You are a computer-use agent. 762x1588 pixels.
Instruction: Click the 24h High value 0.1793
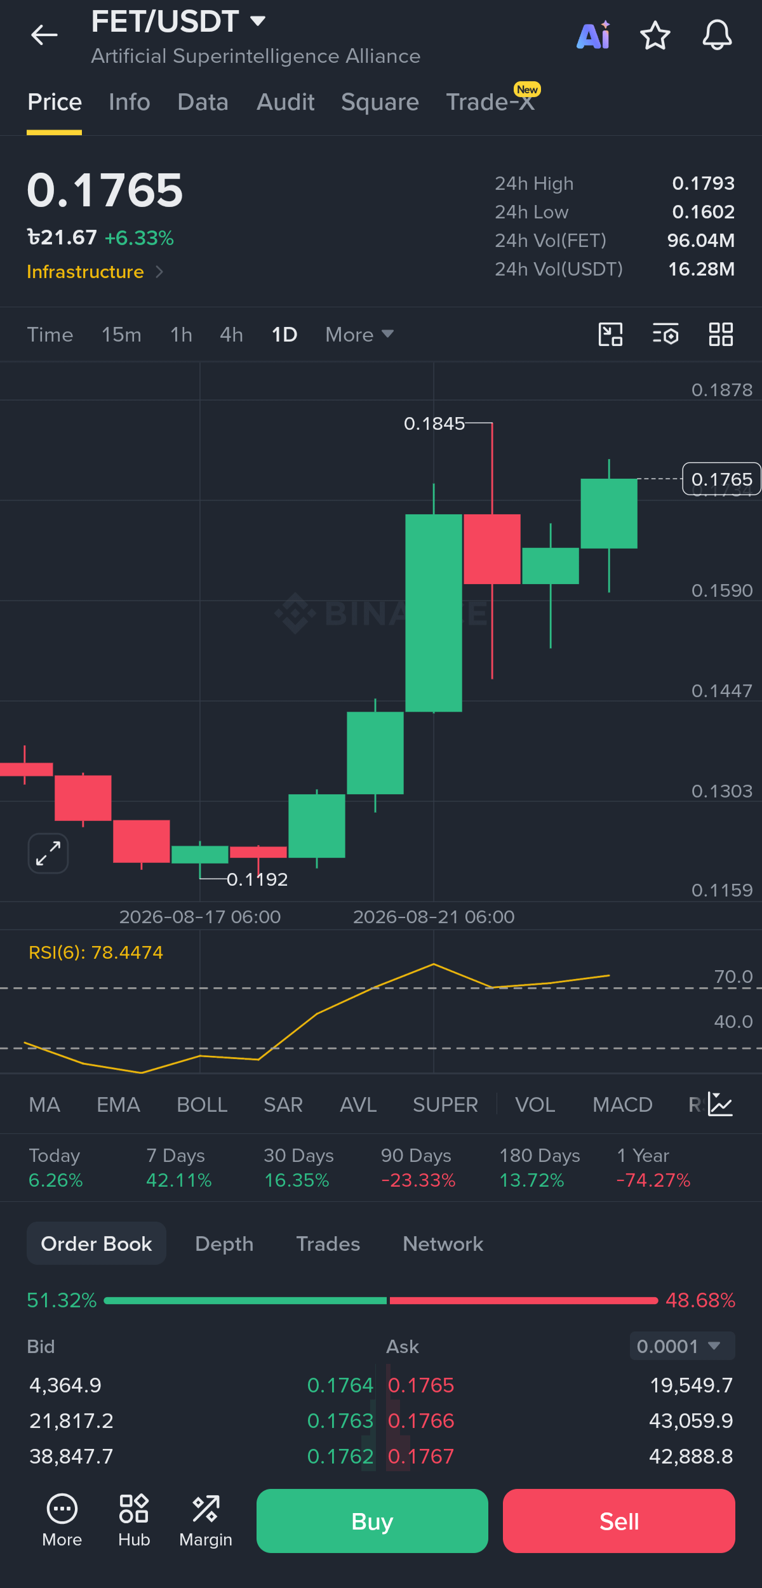(704, 183)
